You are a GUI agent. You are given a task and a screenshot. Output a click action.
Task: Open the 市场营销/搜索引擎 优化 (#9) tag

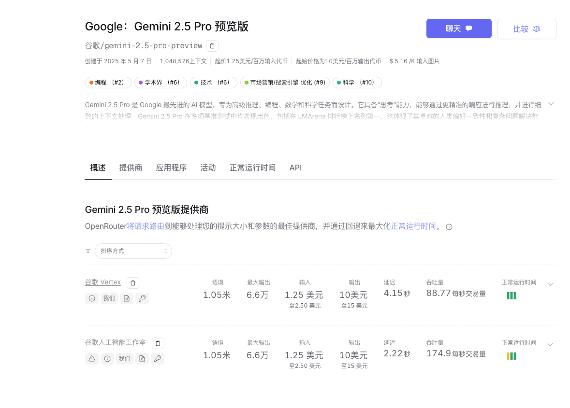point(285,83)
